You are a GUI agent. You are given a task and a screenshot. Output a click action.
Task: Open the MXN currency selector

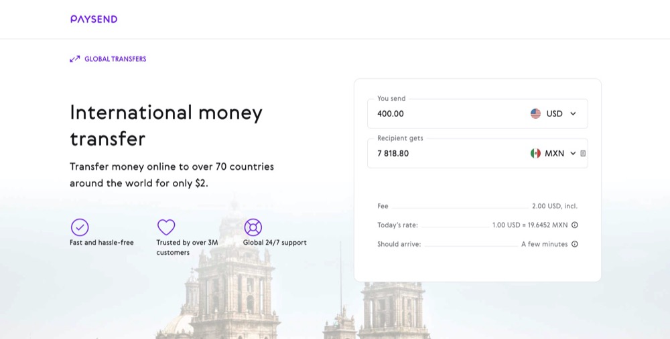click(x=553, y=154)
